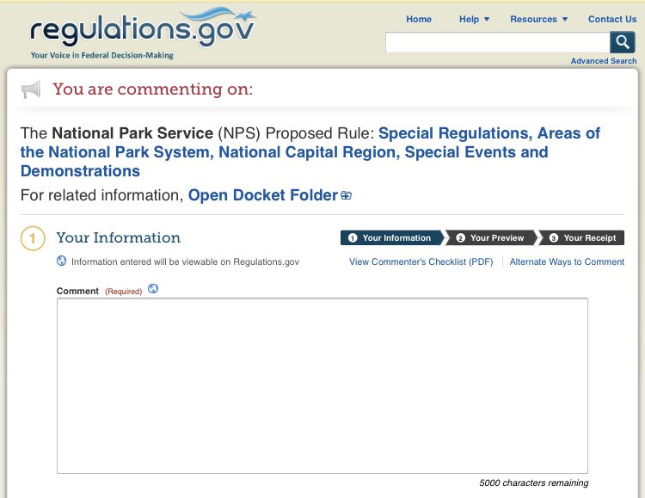Click the '(Required)' label text
The height and width of the screenshot is (498, 645).
click(123, 292)
